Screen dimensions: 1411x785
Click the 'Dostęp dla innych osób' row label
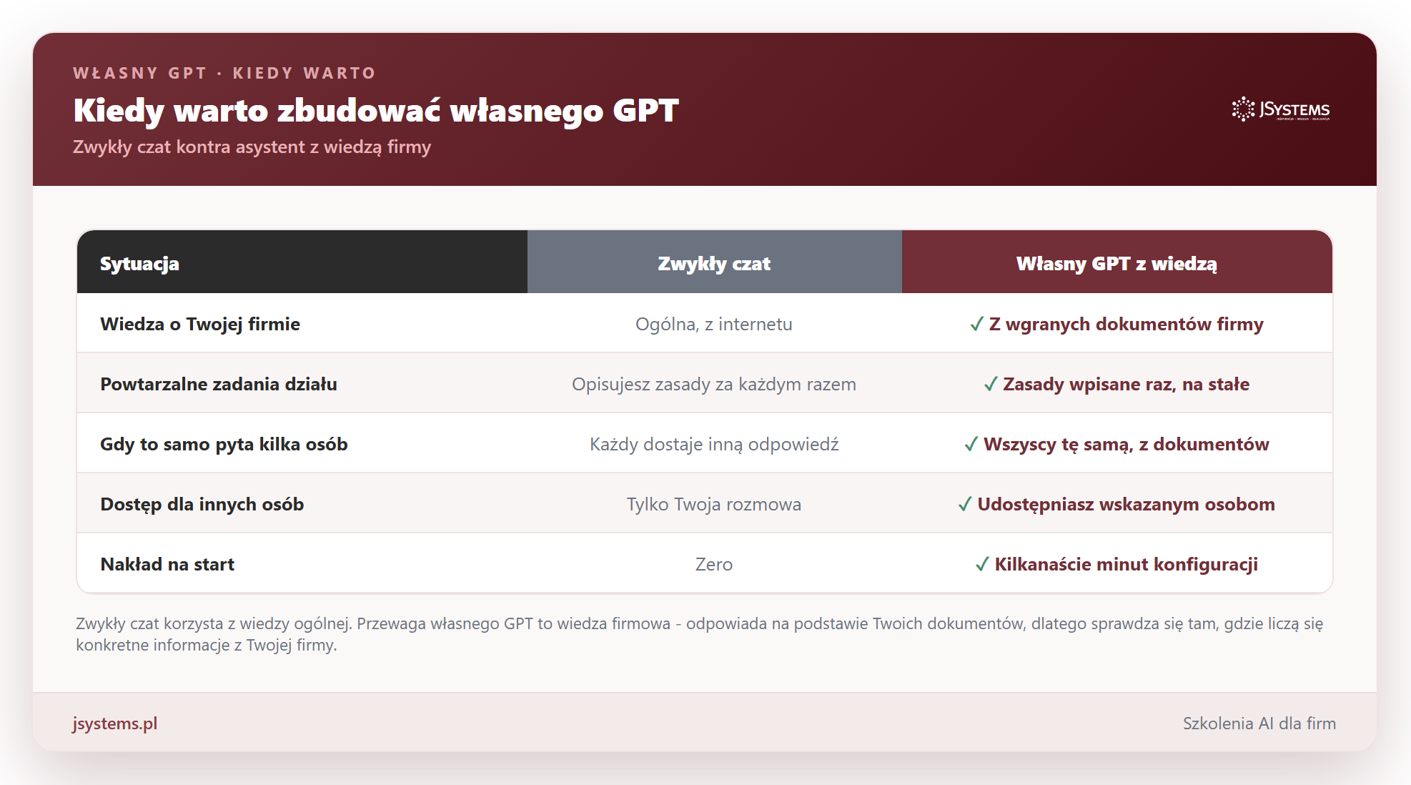(x=202, y=504)
